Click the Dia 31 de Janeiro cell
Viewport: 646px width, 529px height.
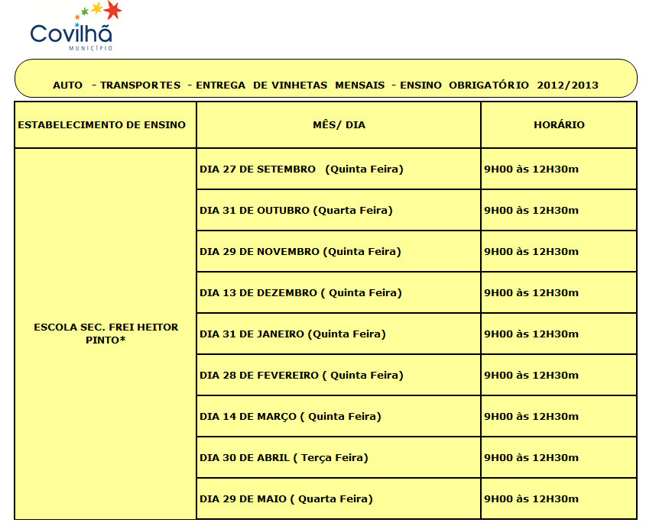tap(293, 334)
